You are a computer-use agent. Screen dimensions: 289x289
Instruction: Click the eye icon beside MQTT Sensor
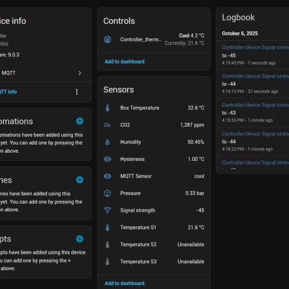(107, 176)
